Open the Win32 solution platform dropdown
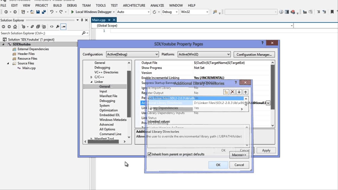This screenshot has width=338, height=190. tap(194, 12)
